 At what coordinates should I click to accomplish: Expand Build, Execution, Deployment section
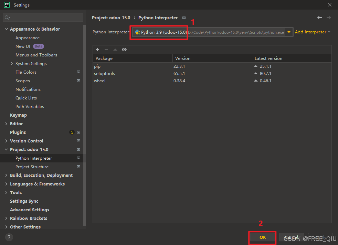(6, 175)
